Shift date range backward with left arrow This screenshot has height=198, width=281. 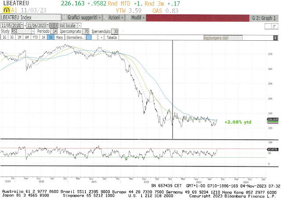pyautogui.click(x=52, y=25)
